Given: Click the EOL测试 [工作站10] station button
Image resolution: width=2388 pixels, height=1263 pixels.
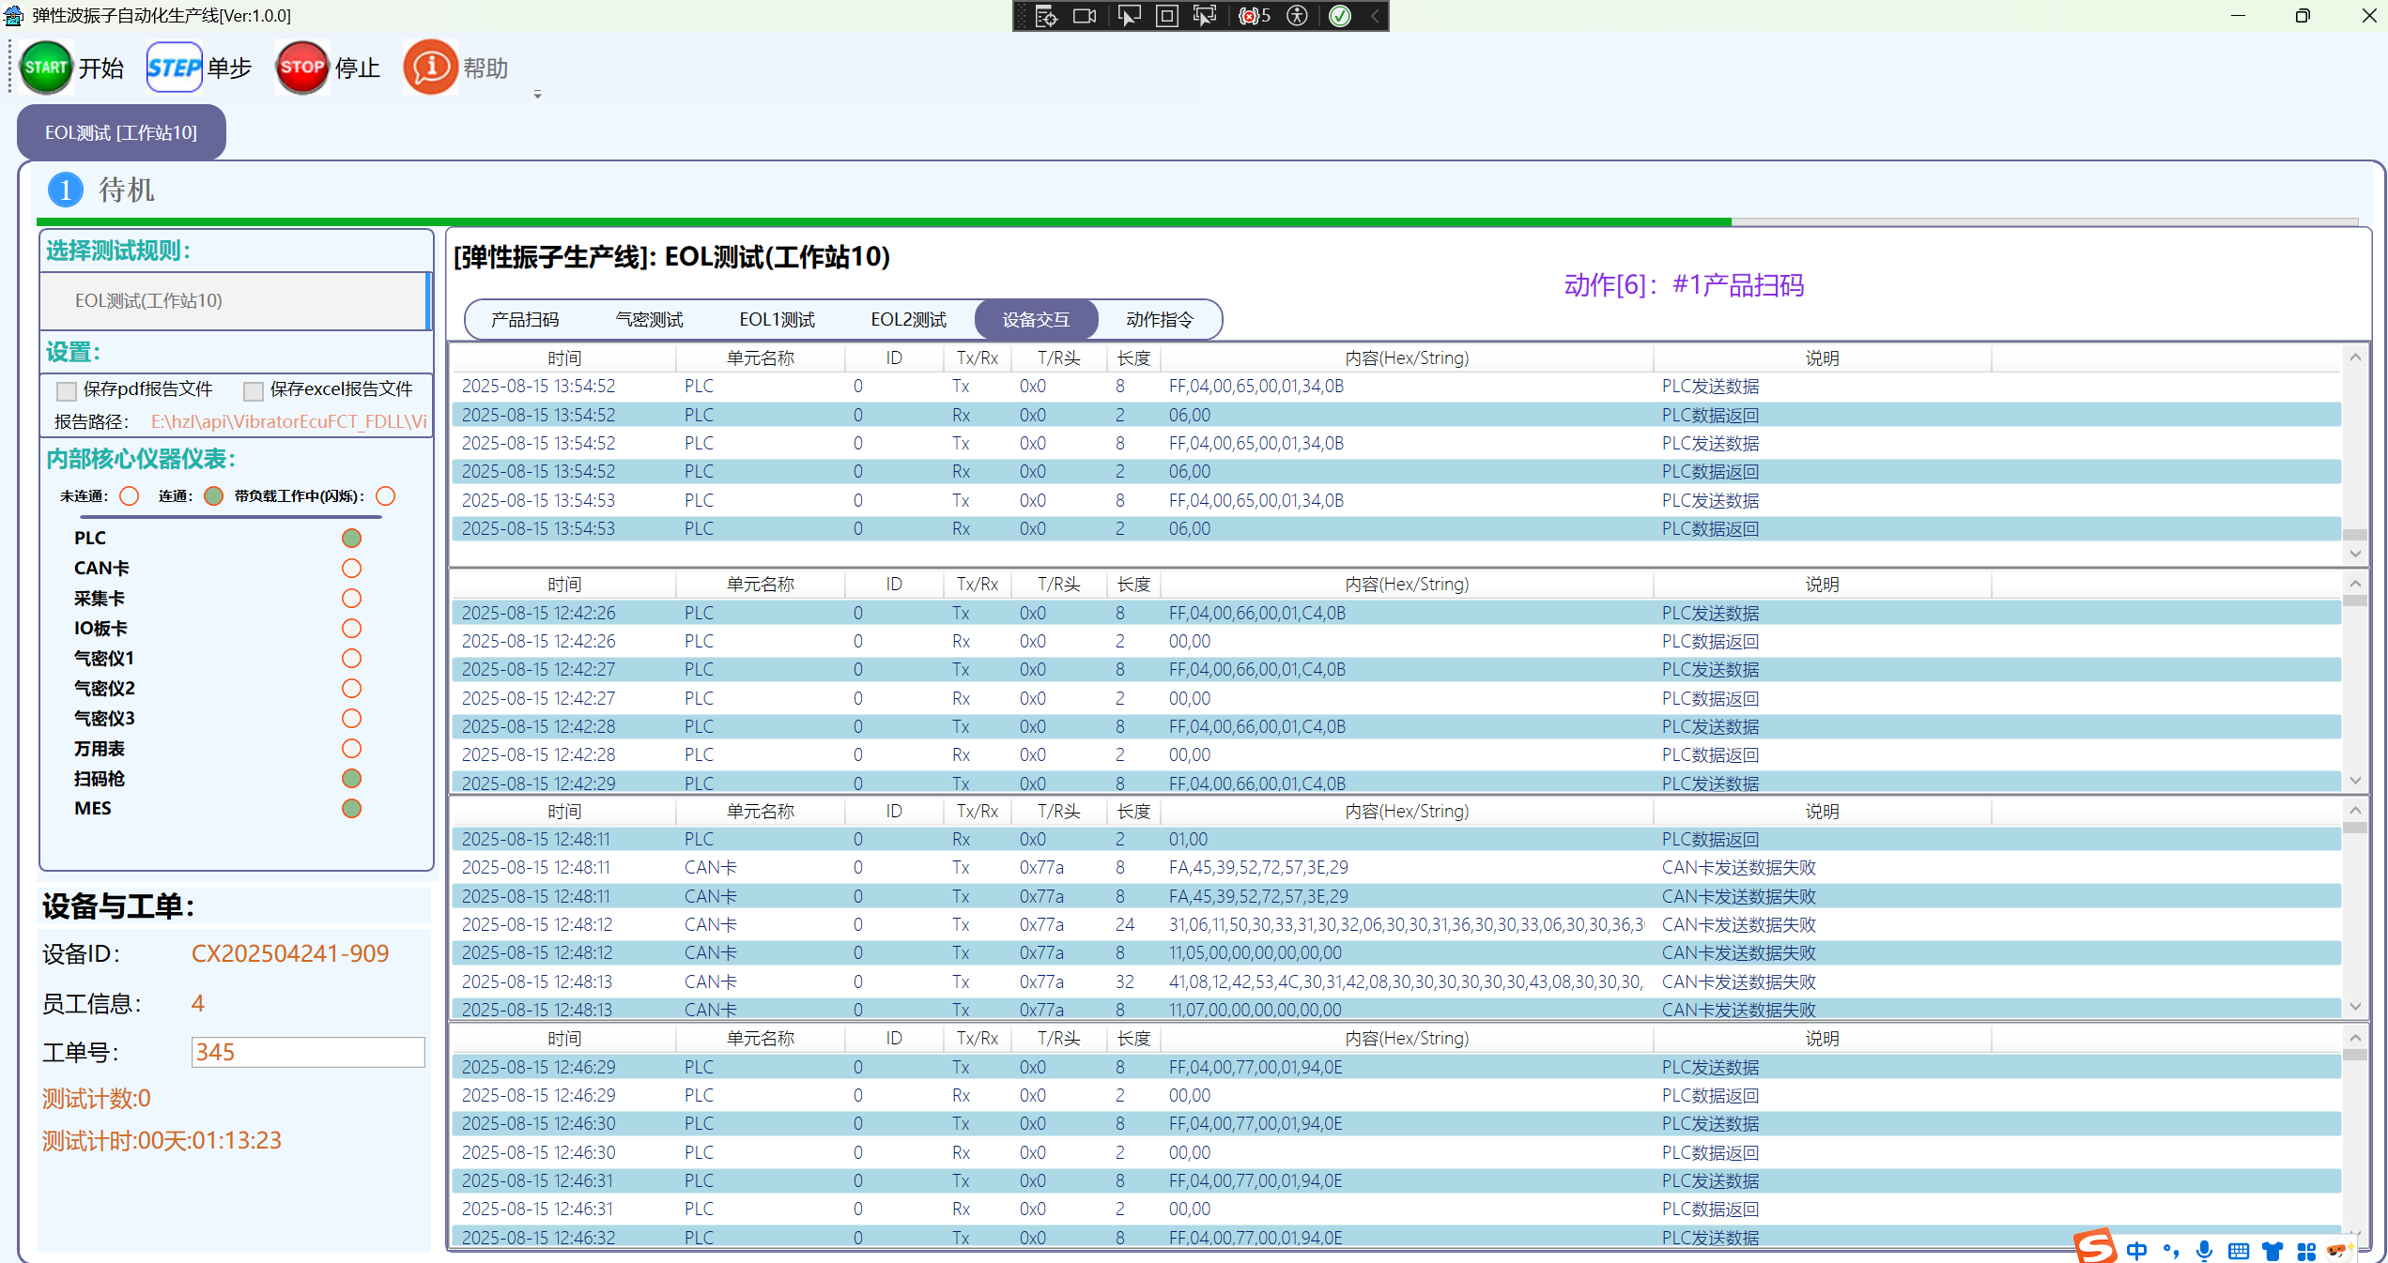Looking at the screenshot, I should 121,132.
